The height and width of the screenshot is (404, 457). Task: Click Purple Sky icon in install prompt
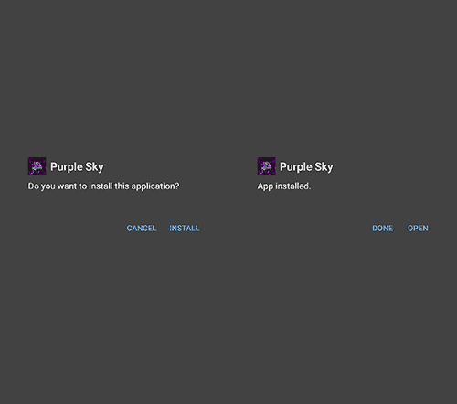[37, 166]
